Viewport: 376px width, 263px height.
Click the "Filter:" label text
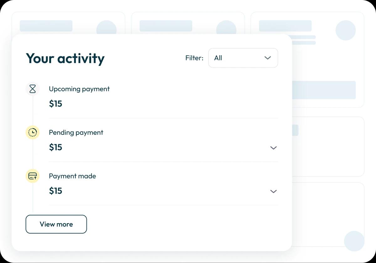click(x=194, y=58)
